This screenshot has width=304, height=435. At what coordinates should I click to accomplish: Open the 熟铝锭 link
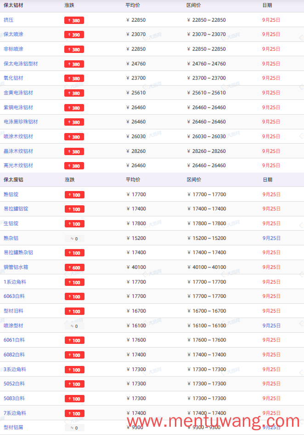[x=11, y=194]
